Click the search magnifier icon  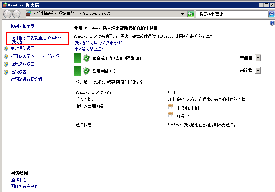tap(271, 14)
